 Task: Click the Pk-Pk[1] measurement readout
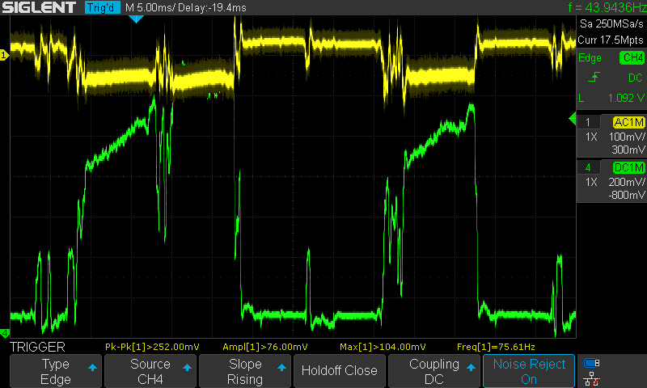pyautogui.click(x=152, y=347)
